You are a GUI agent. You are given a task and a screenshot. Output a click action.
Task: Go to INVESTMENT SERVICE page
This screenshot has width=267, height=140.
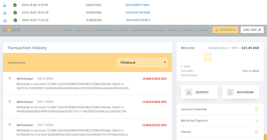pyautogui.click(x=111, y=30)
